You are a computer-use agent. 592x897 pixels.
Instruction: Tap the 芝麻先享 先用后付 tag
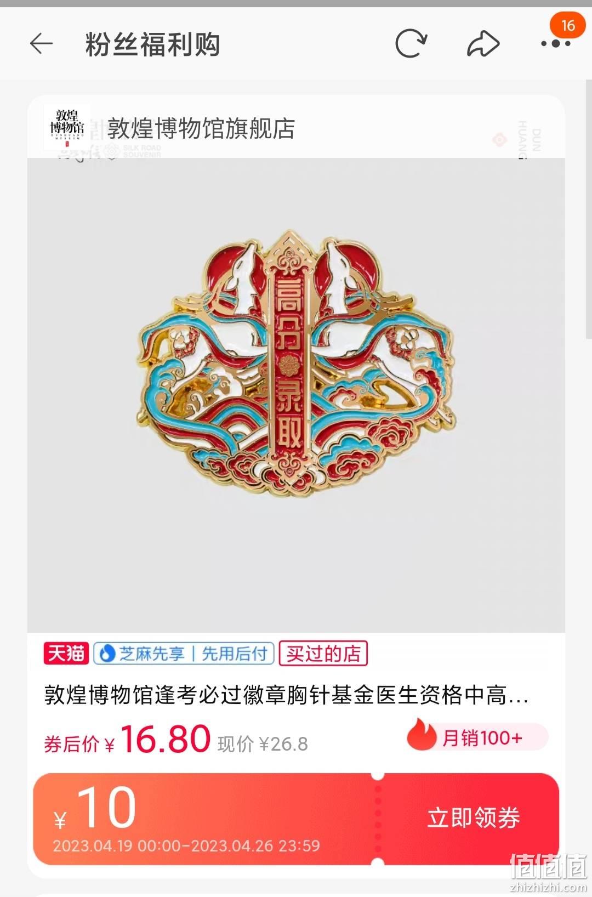pyautogui.click(x=184, y=653)
